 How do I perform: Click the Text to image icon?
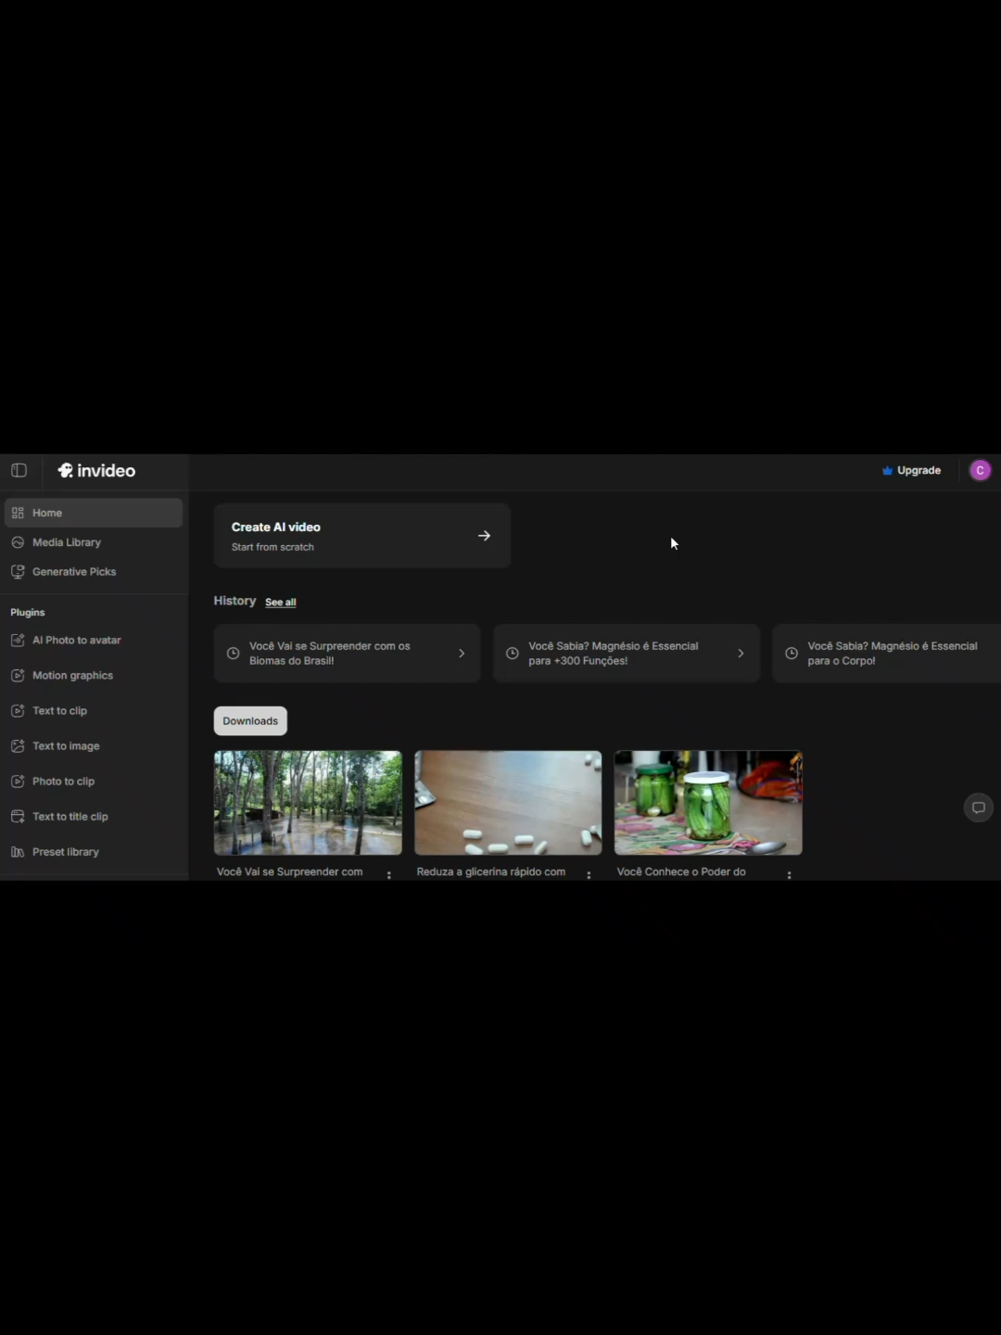(x=18, y=746)
